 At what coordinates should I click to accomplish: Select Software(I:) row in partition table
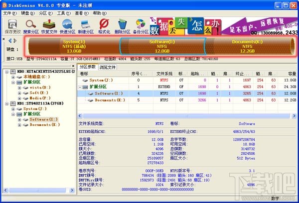point(187,94)
